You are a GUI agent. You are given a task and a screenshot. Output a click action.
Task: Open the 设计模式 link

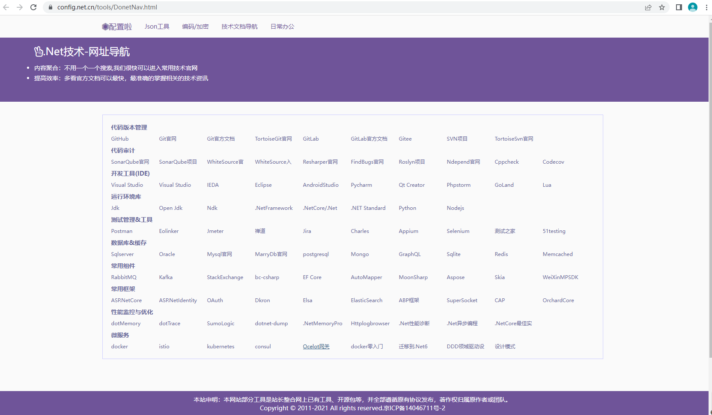[x=505, y=347]
